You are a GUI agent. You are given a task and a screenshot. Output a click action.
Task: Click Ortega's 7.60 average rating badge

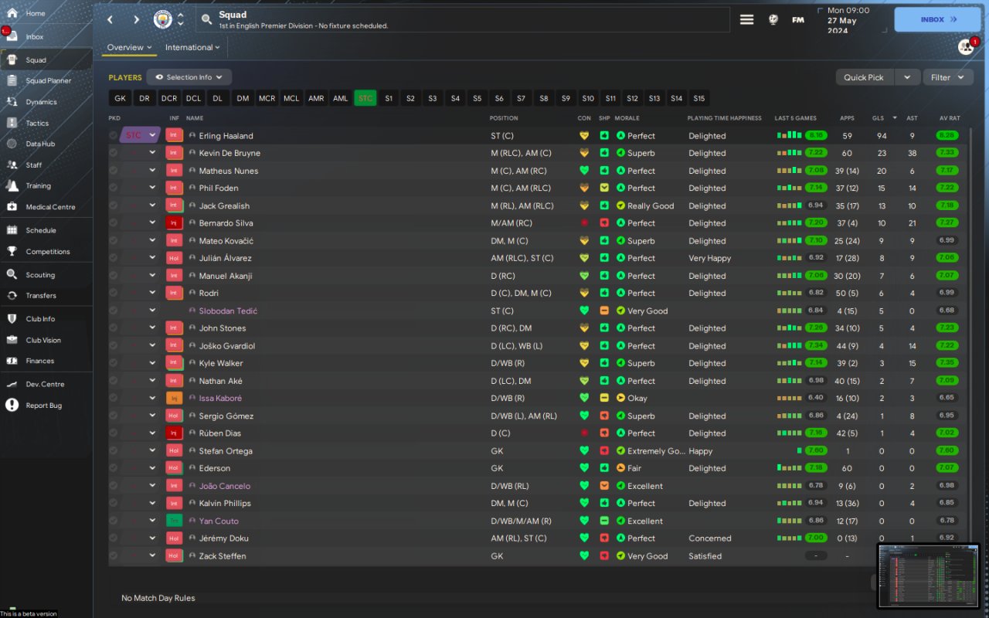[947, 450]
